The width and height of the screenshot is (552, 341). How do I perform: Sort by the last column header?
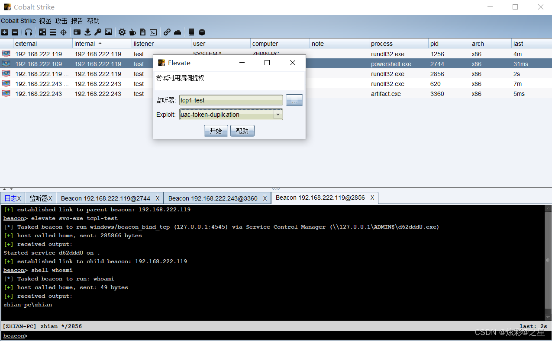click(532, 44)
